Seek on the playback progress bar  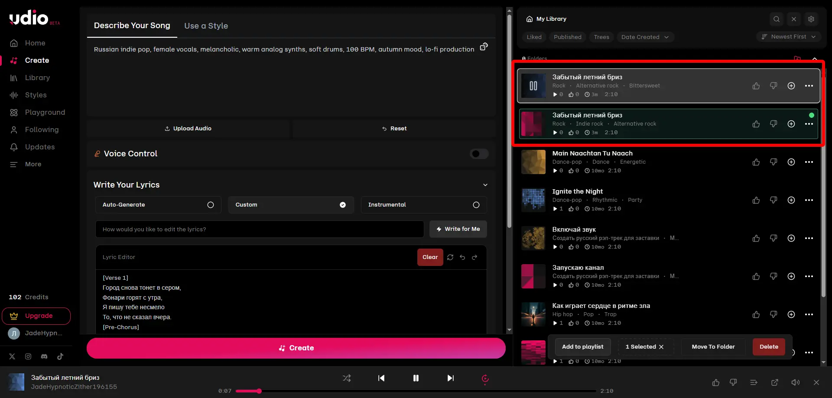pyautogui.click(x=416, y=391)
